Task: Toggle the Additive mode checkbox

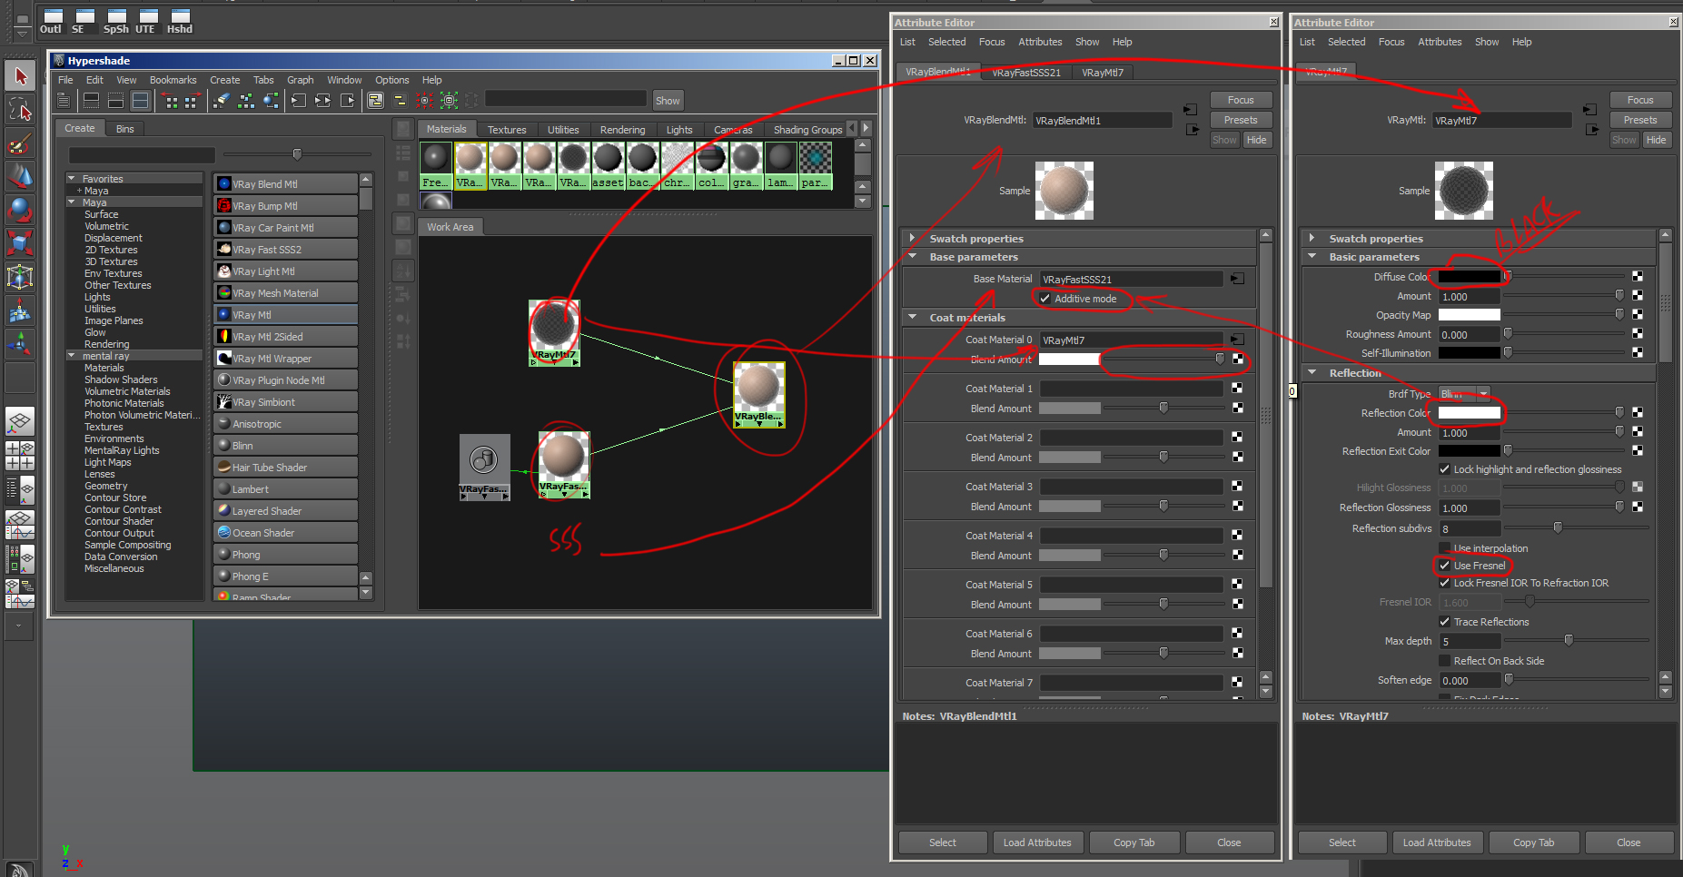Action: point(1045,299)
